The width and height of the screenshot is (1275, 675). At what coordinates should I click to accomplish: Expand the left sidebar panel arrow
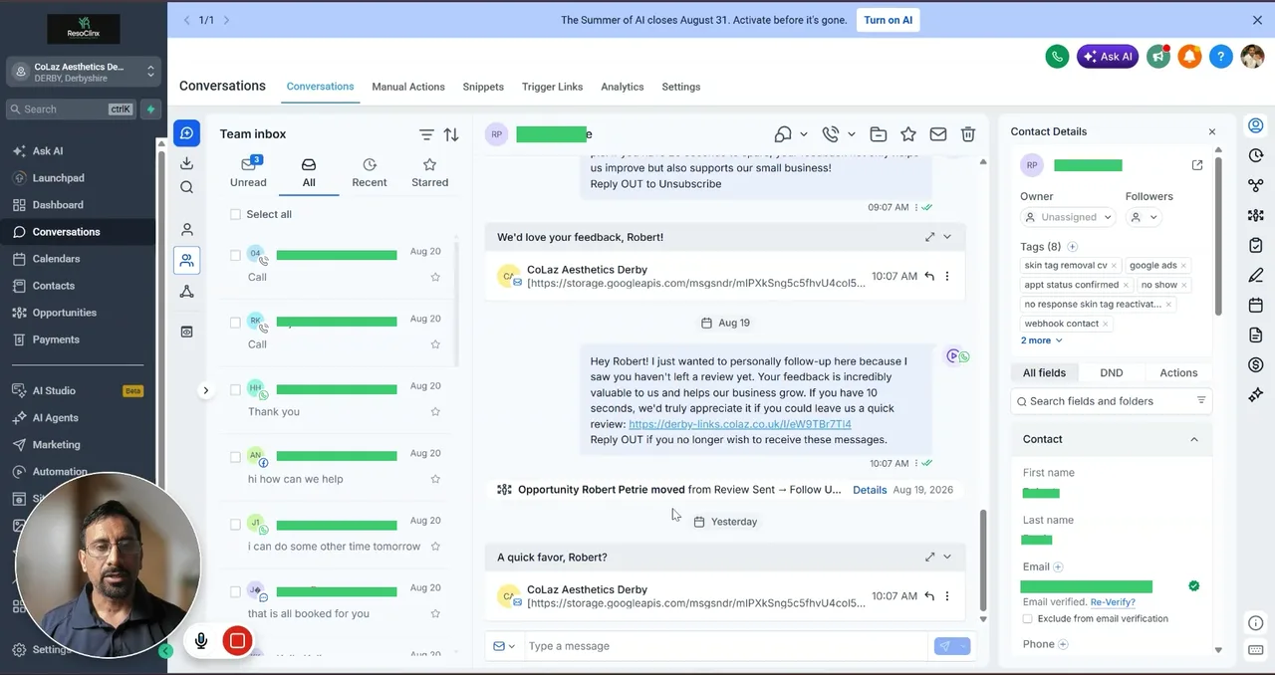coord(205,390)
